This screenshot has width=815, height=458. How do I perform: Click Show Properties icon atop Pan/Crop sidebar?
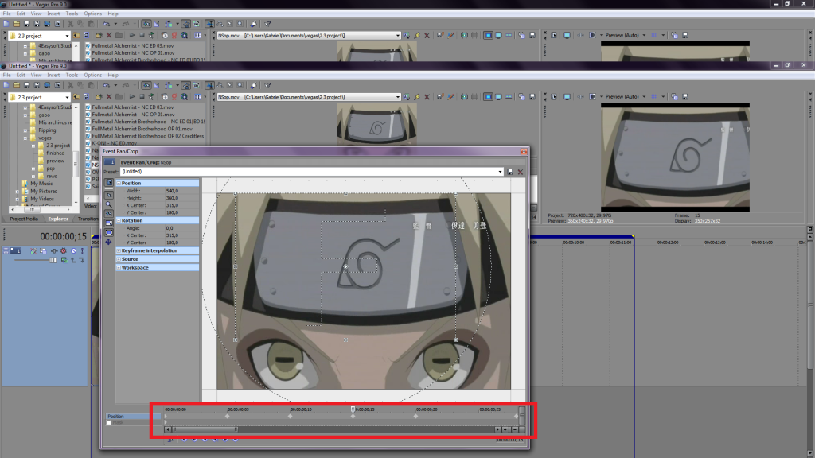click(x=108, y=183)
